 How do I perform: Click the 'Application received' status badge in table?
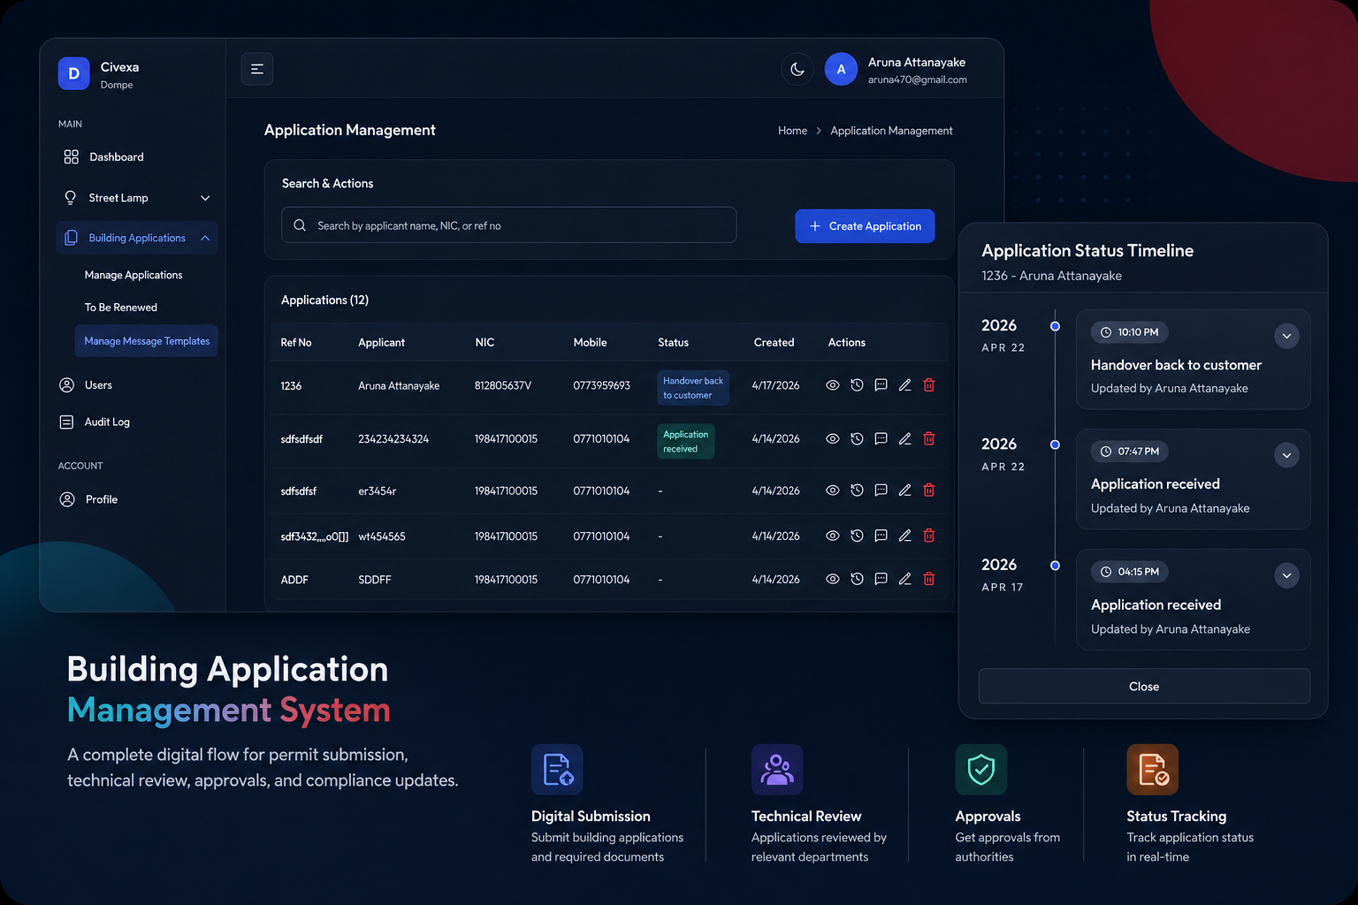pos(686,442)
